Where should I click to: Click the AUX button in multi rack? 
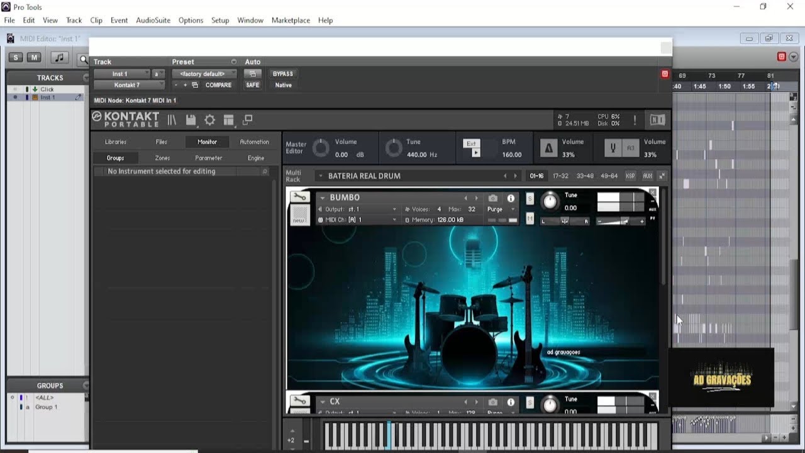647,176
